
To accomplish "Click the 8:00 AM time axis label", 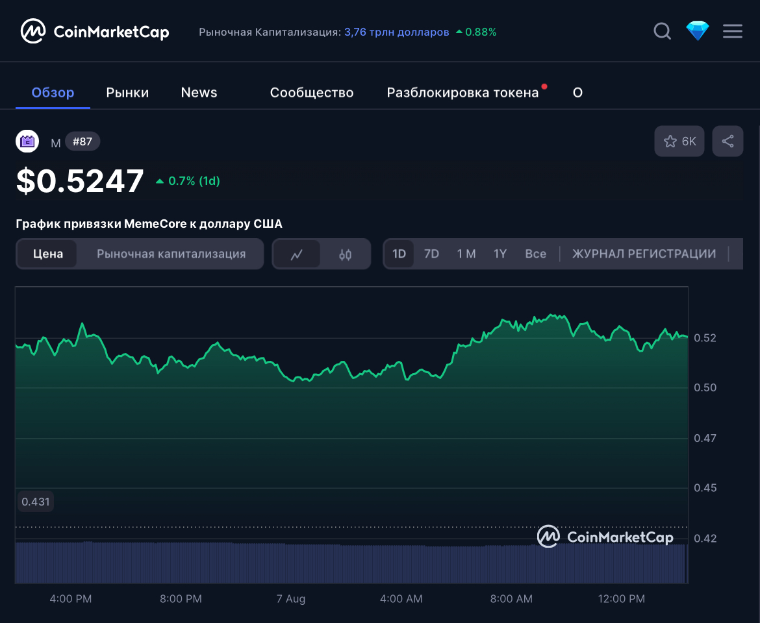I will [x=511, y=599].
